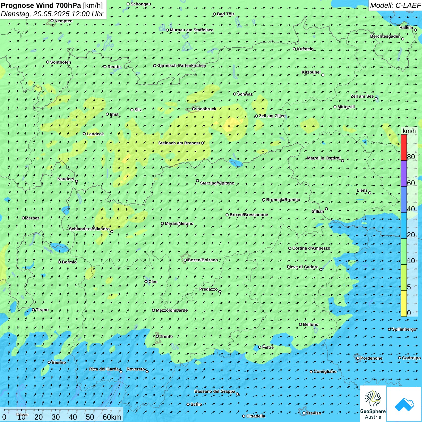422x422 pixels.
Task: Click the 'Modell: C-LAEF' label
Action: click(395, 5)
